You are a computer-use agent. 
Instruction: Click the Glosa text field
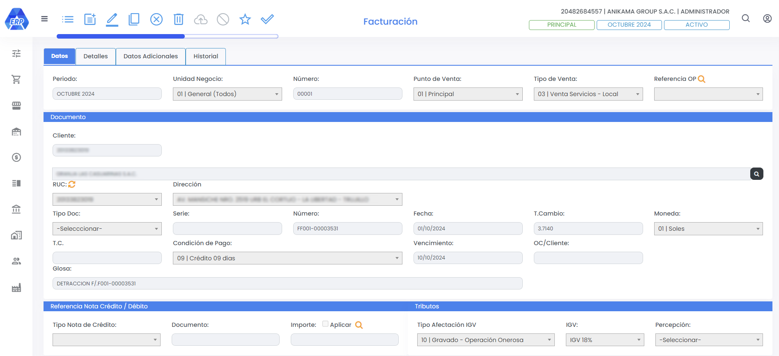pos(287,283)
